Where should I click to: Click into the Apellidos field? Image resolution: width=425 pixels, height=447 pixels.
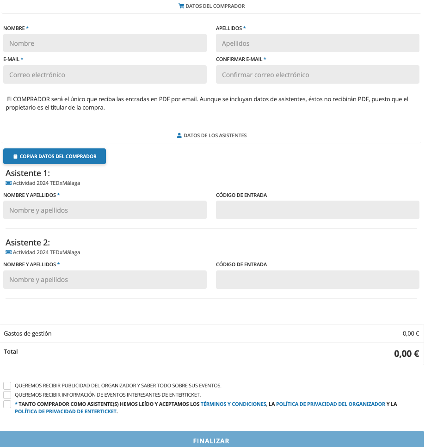pos(317,43)
